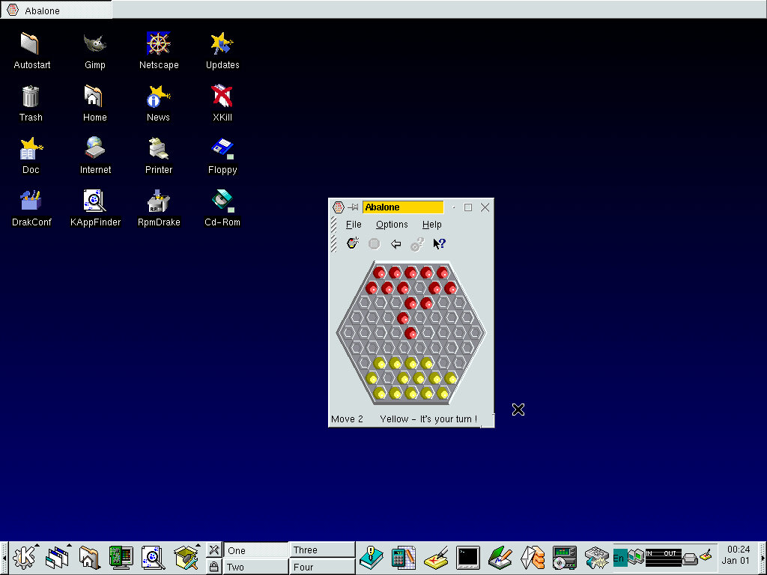The image size is (767, 575).
Task: Open the Trash desktop icon
Action: click(x=31, y=97)
